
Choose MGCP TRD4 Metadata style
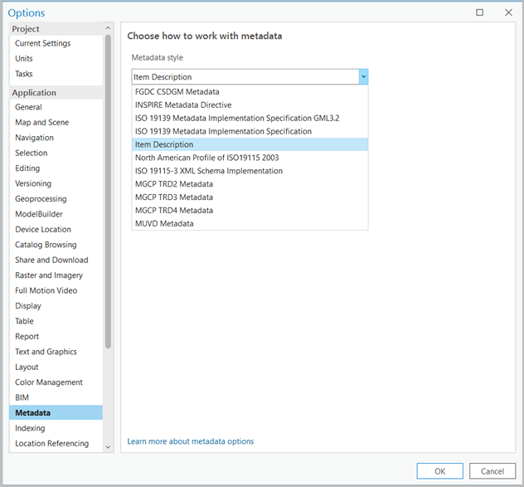pos(174,211)
